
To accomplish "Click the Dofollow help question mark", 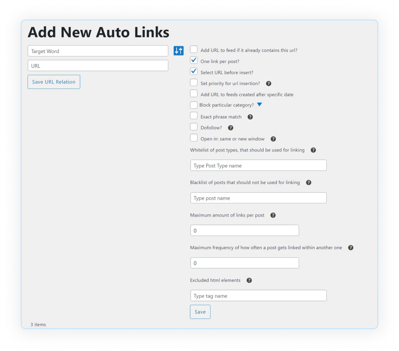I will (x=231, y=128).
